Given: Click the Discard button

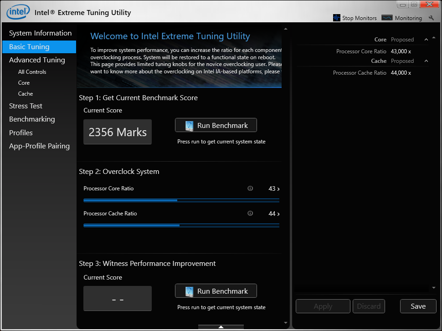Looking at the screenshot, I should [x=369, y=306].
